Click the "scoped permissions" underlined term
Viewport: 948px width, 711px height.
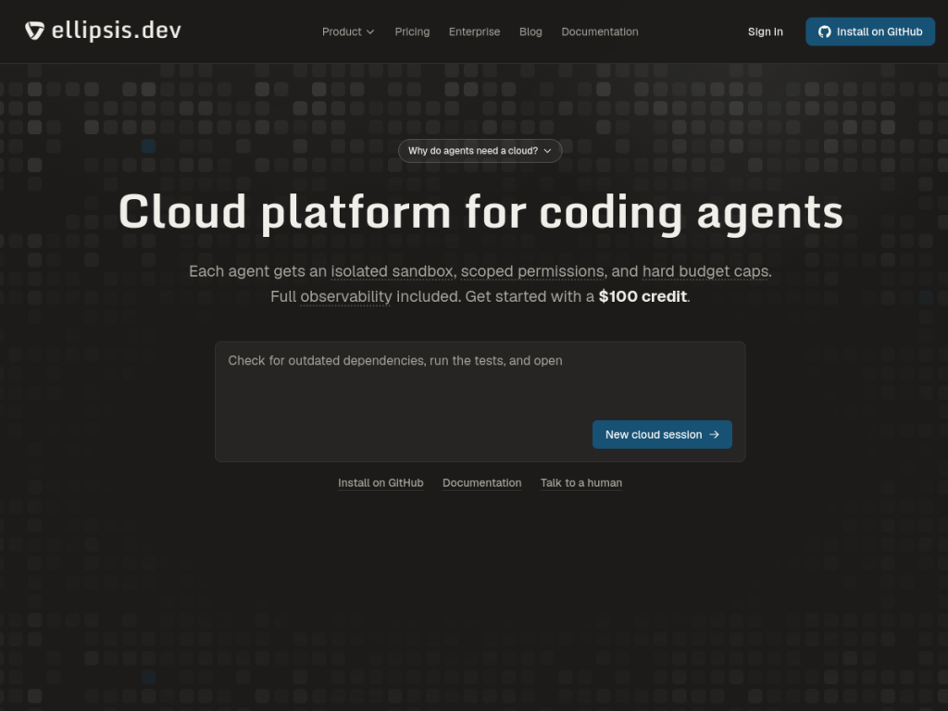[532, 271]
